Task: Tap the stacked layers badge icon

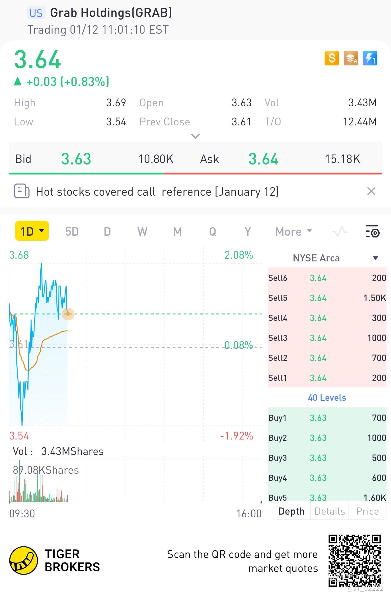Action: pos(351,58)
